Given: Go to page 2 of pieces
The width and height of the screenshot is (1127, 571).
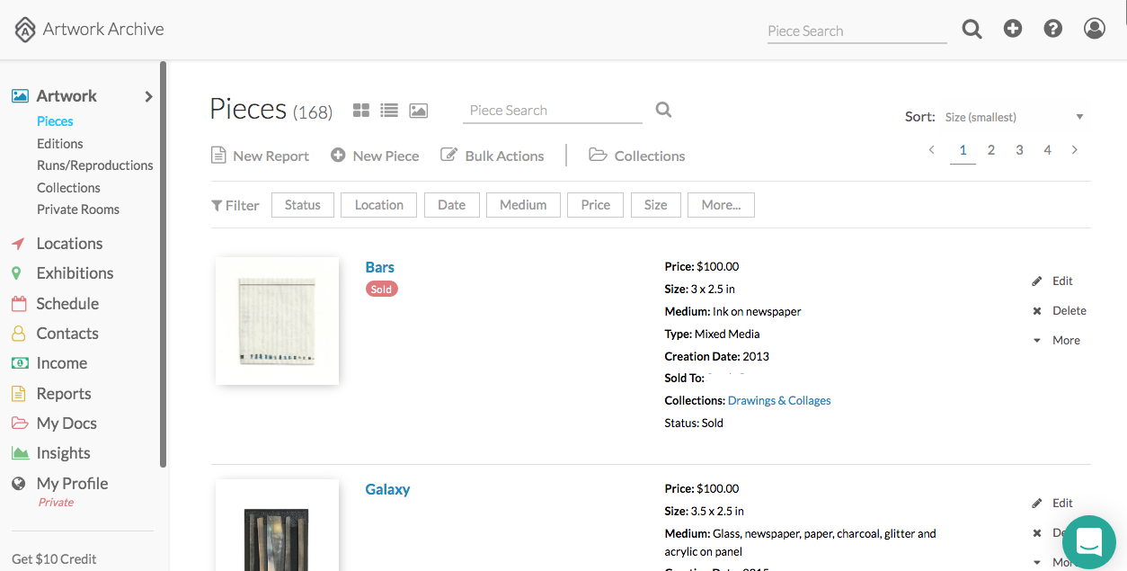Looking at the screenshot, I should pyautogui.click(x=991, y=150).
